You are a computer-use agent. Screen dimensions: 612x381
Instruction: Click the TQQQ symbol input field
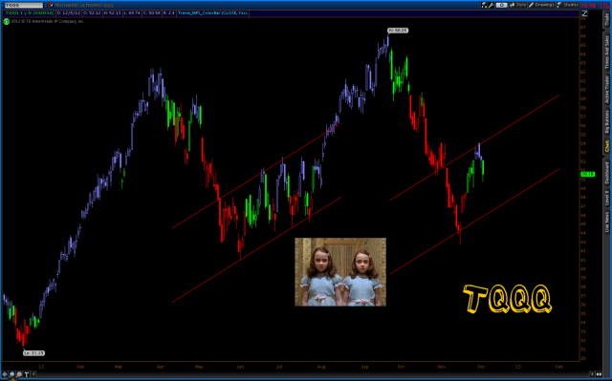pyautogui.click(x=23, y=5)
